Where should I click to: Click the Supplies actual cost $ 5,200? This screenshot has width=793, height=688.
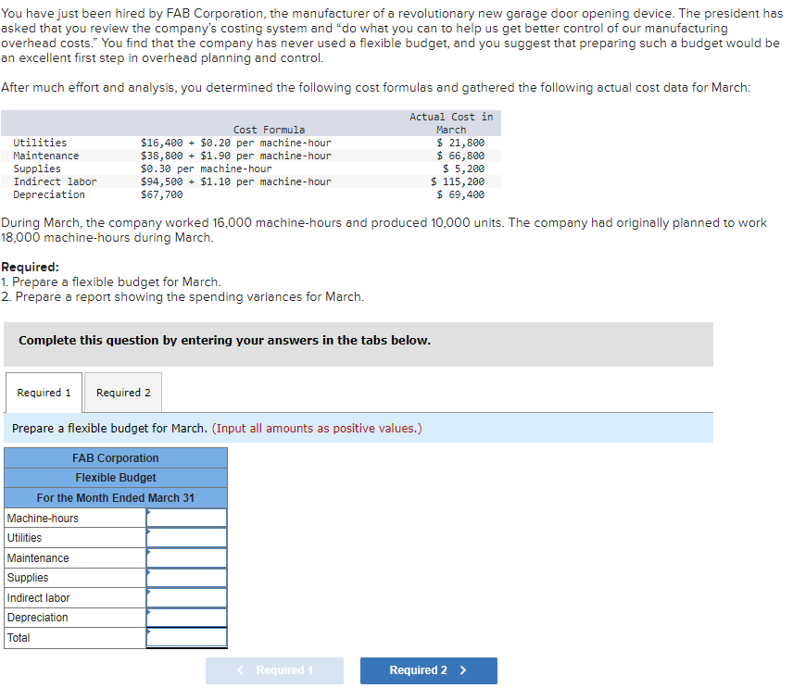(x=463, y=169)
